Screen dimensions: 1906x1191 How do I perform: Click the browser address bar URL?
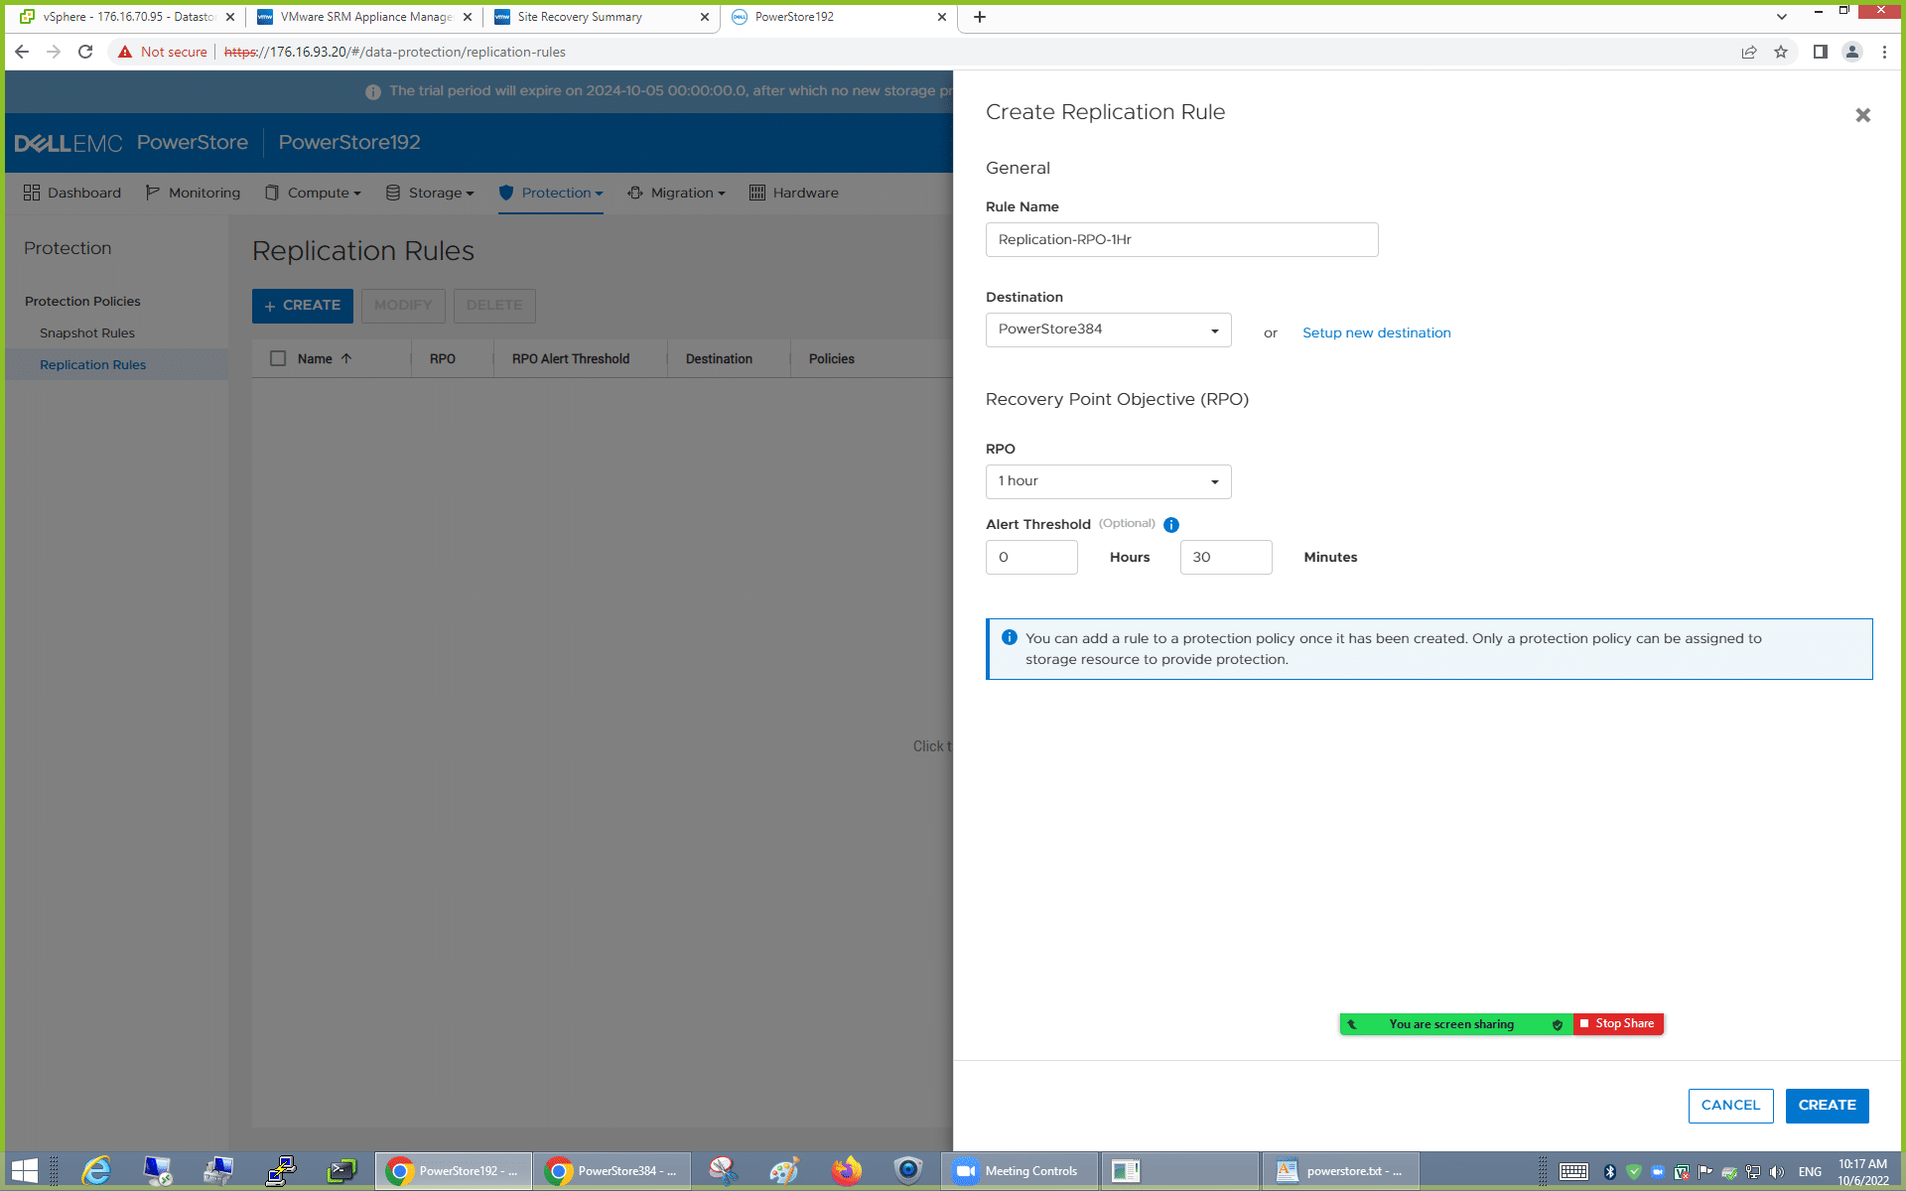tap(395, 52)
